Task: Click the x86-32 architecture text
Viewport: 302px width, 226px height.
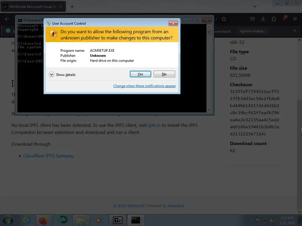Action: point(237,42)
